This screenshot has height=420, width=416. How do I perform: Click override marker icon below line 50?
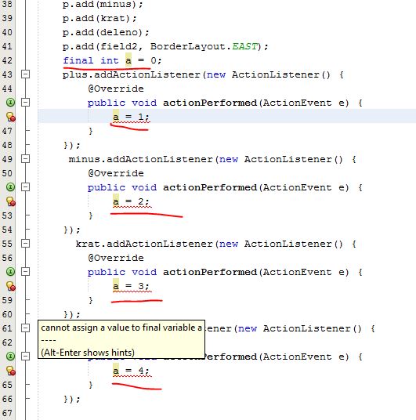pyautogui.click(x=10, y=187)
